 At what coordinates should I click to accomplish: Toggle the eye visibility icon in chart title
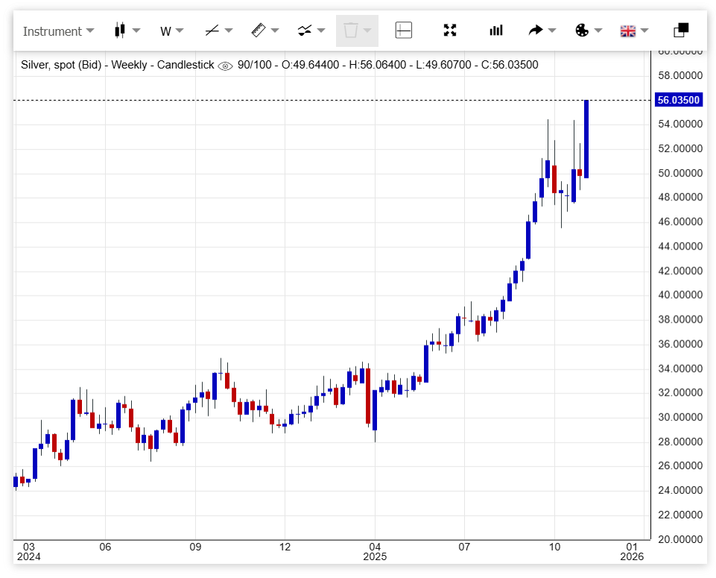pos(225,66)
